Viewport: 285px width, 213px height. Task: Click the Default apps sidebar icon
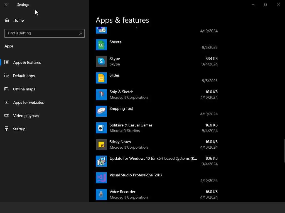[x=7, y=75]
